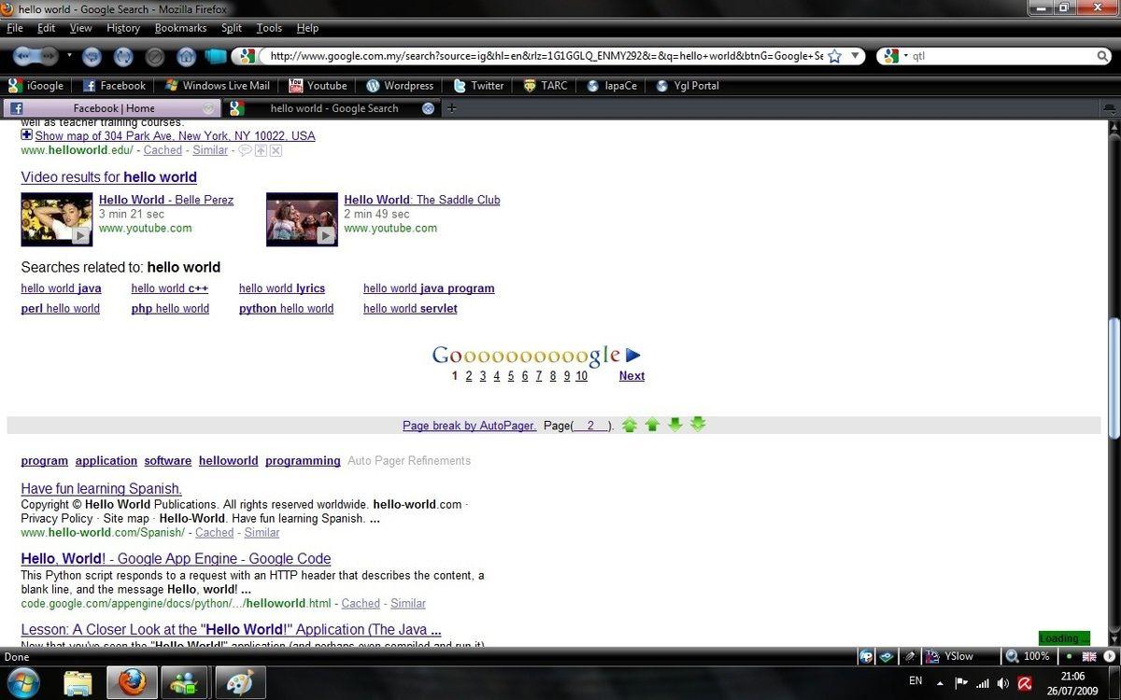This screenshot has height=700, width=1121.
Task: Jump to last page with double down arrow
Action: coord(698,425)
